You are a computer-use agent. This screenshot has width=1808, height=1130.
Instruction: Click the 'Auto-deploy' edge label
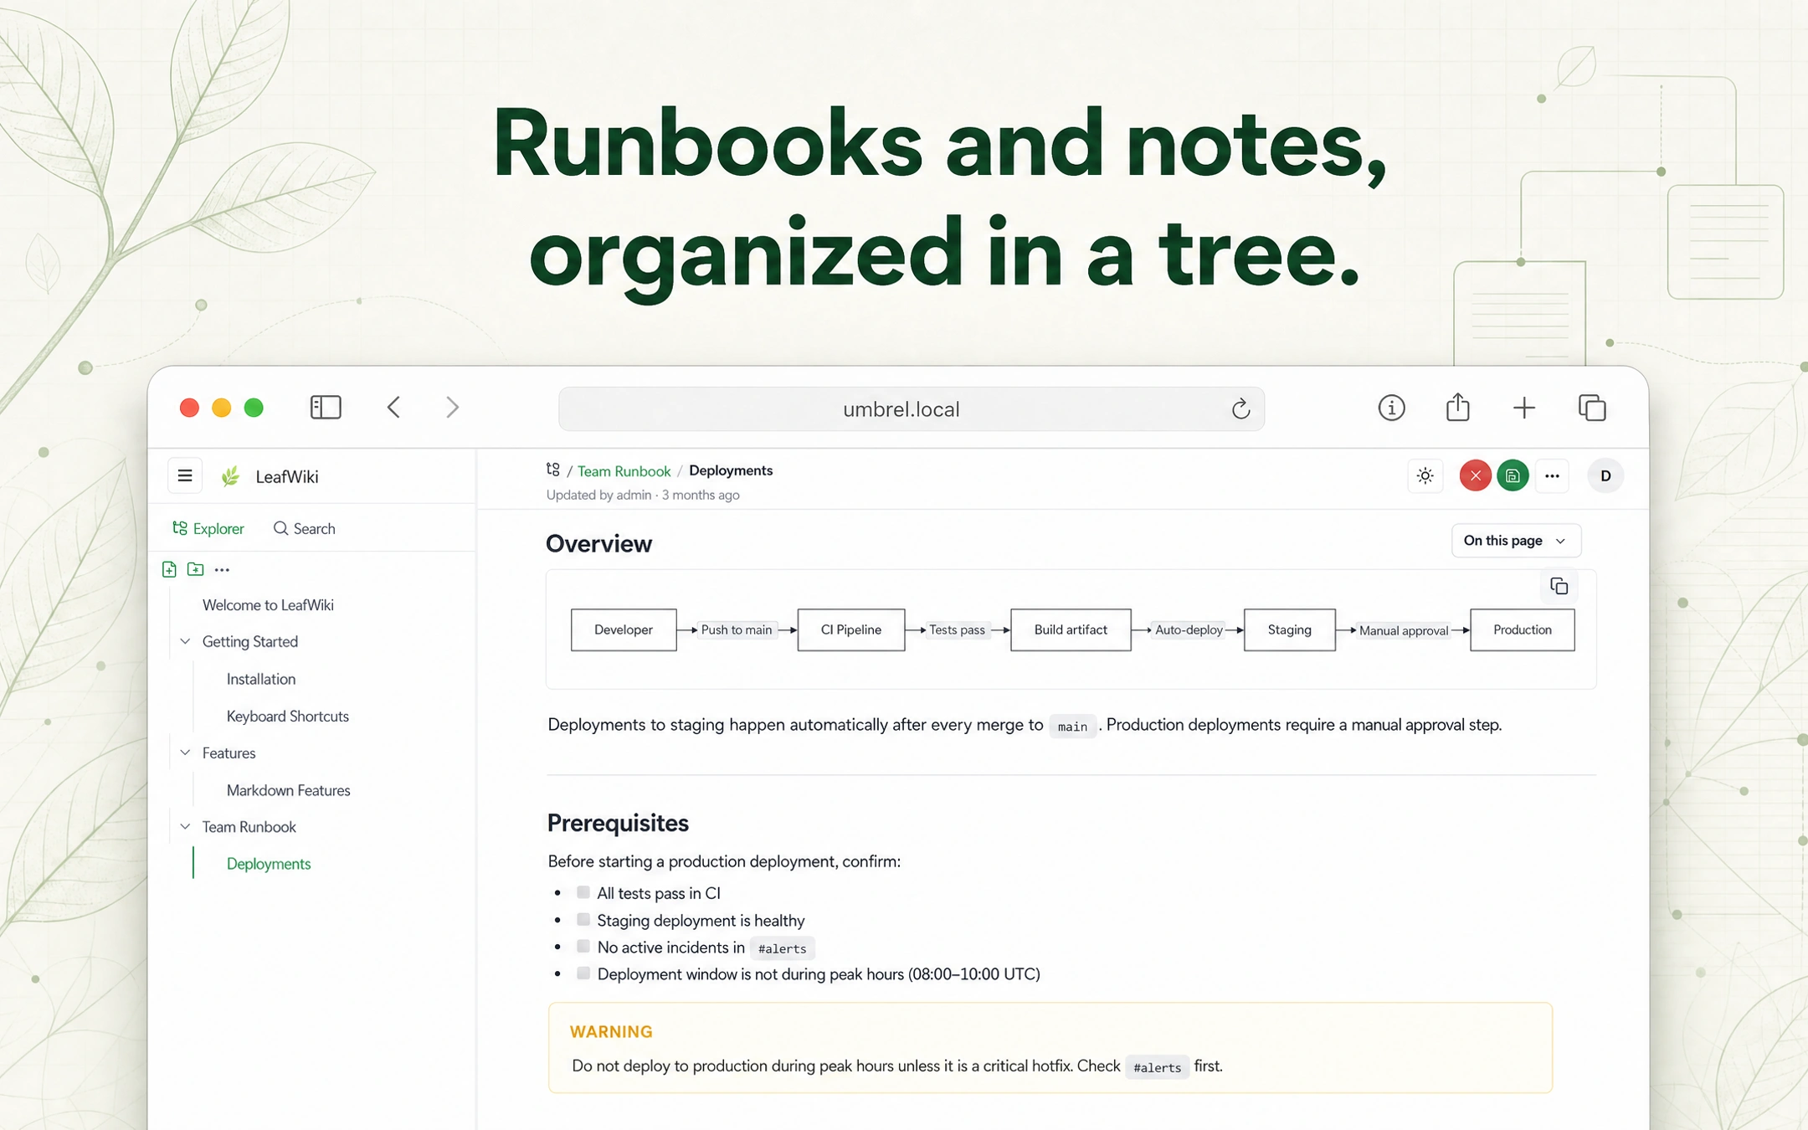pos(1189,629)
